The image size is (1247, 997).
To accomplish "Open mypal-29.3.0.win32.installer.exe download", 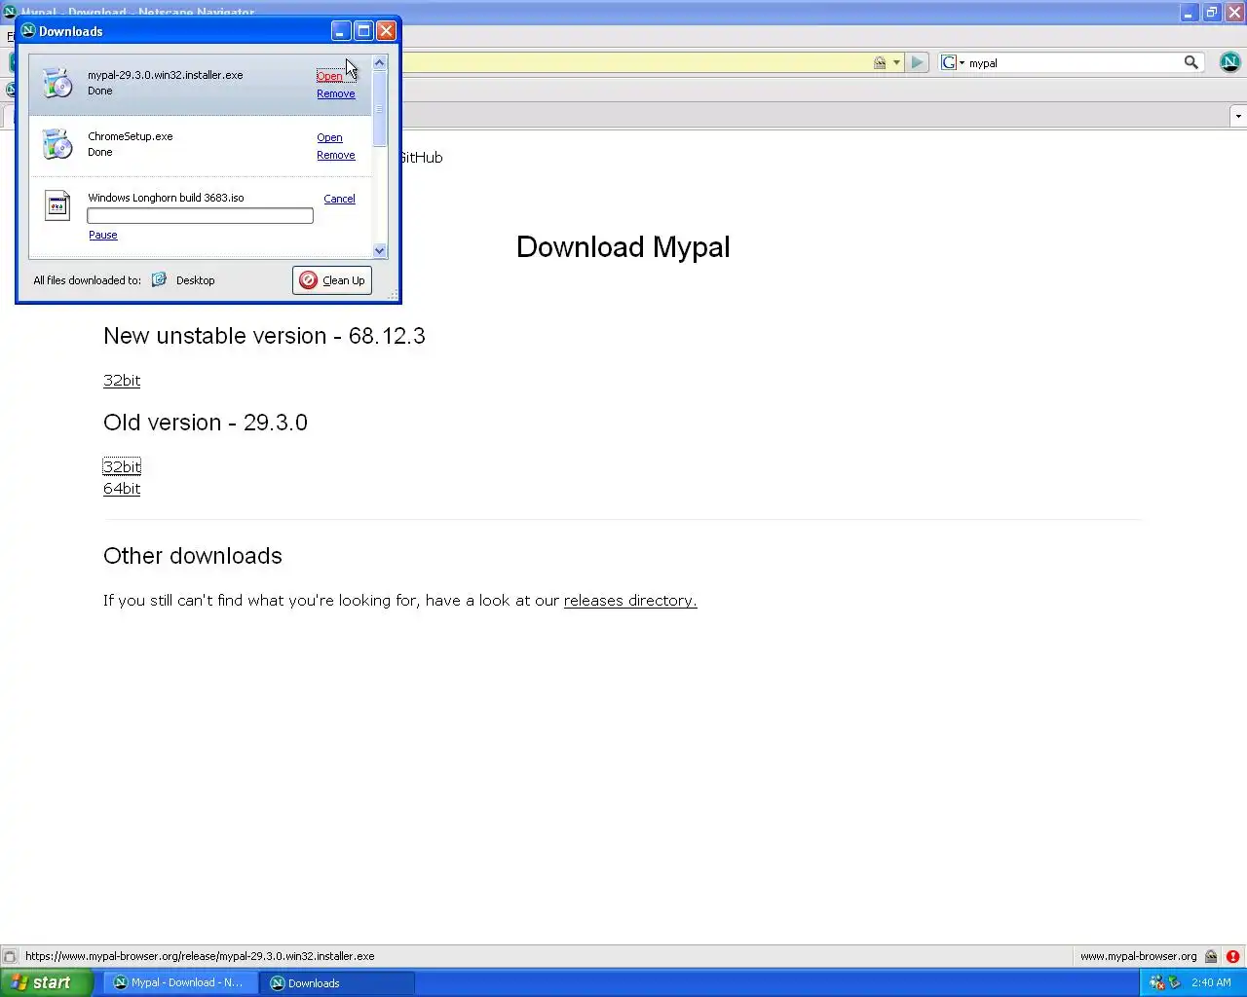I will pos(329,76).
